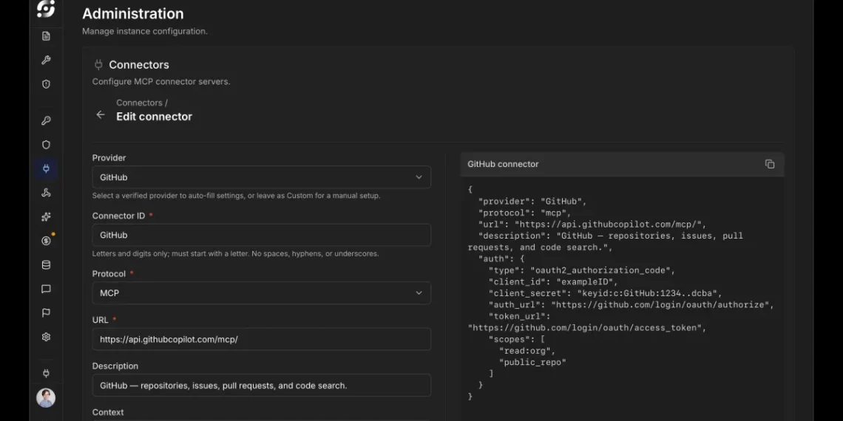Open the flag icon in the sidebar
The image size is (843, 421).
tap(47, 313)
